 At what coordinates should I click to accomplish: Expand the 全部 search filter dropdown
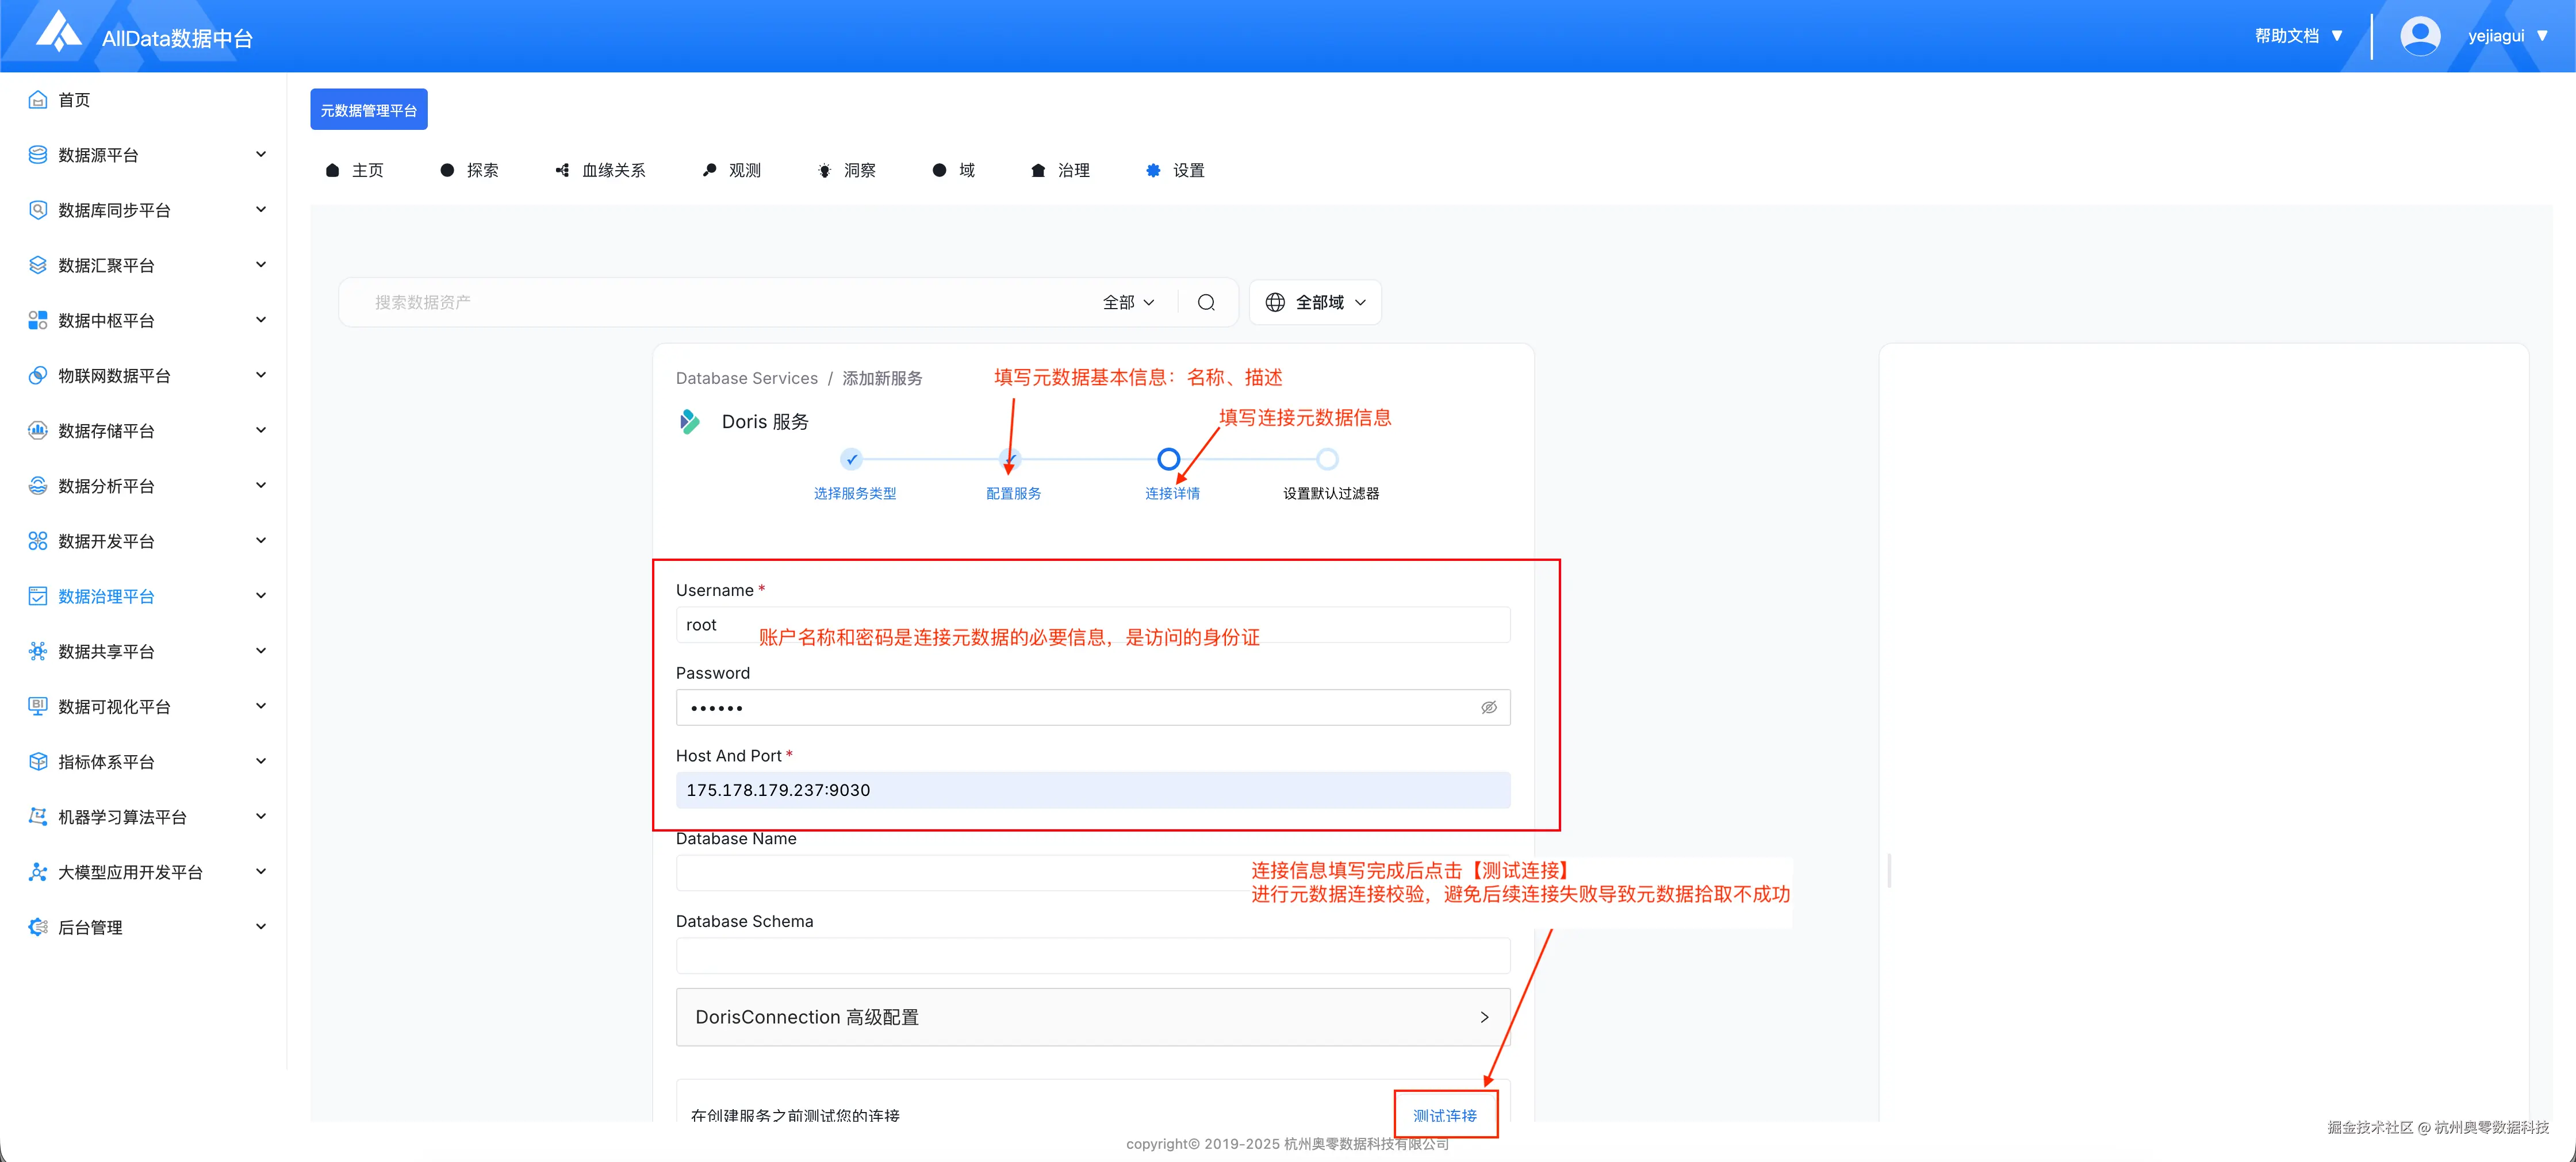click(1128, 302)
